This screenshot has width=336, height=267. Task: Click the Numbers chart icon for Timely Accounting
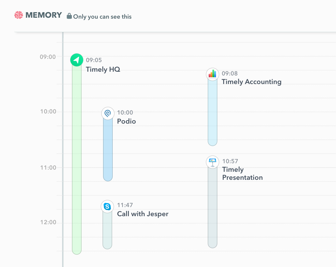(x=213, y=74)
